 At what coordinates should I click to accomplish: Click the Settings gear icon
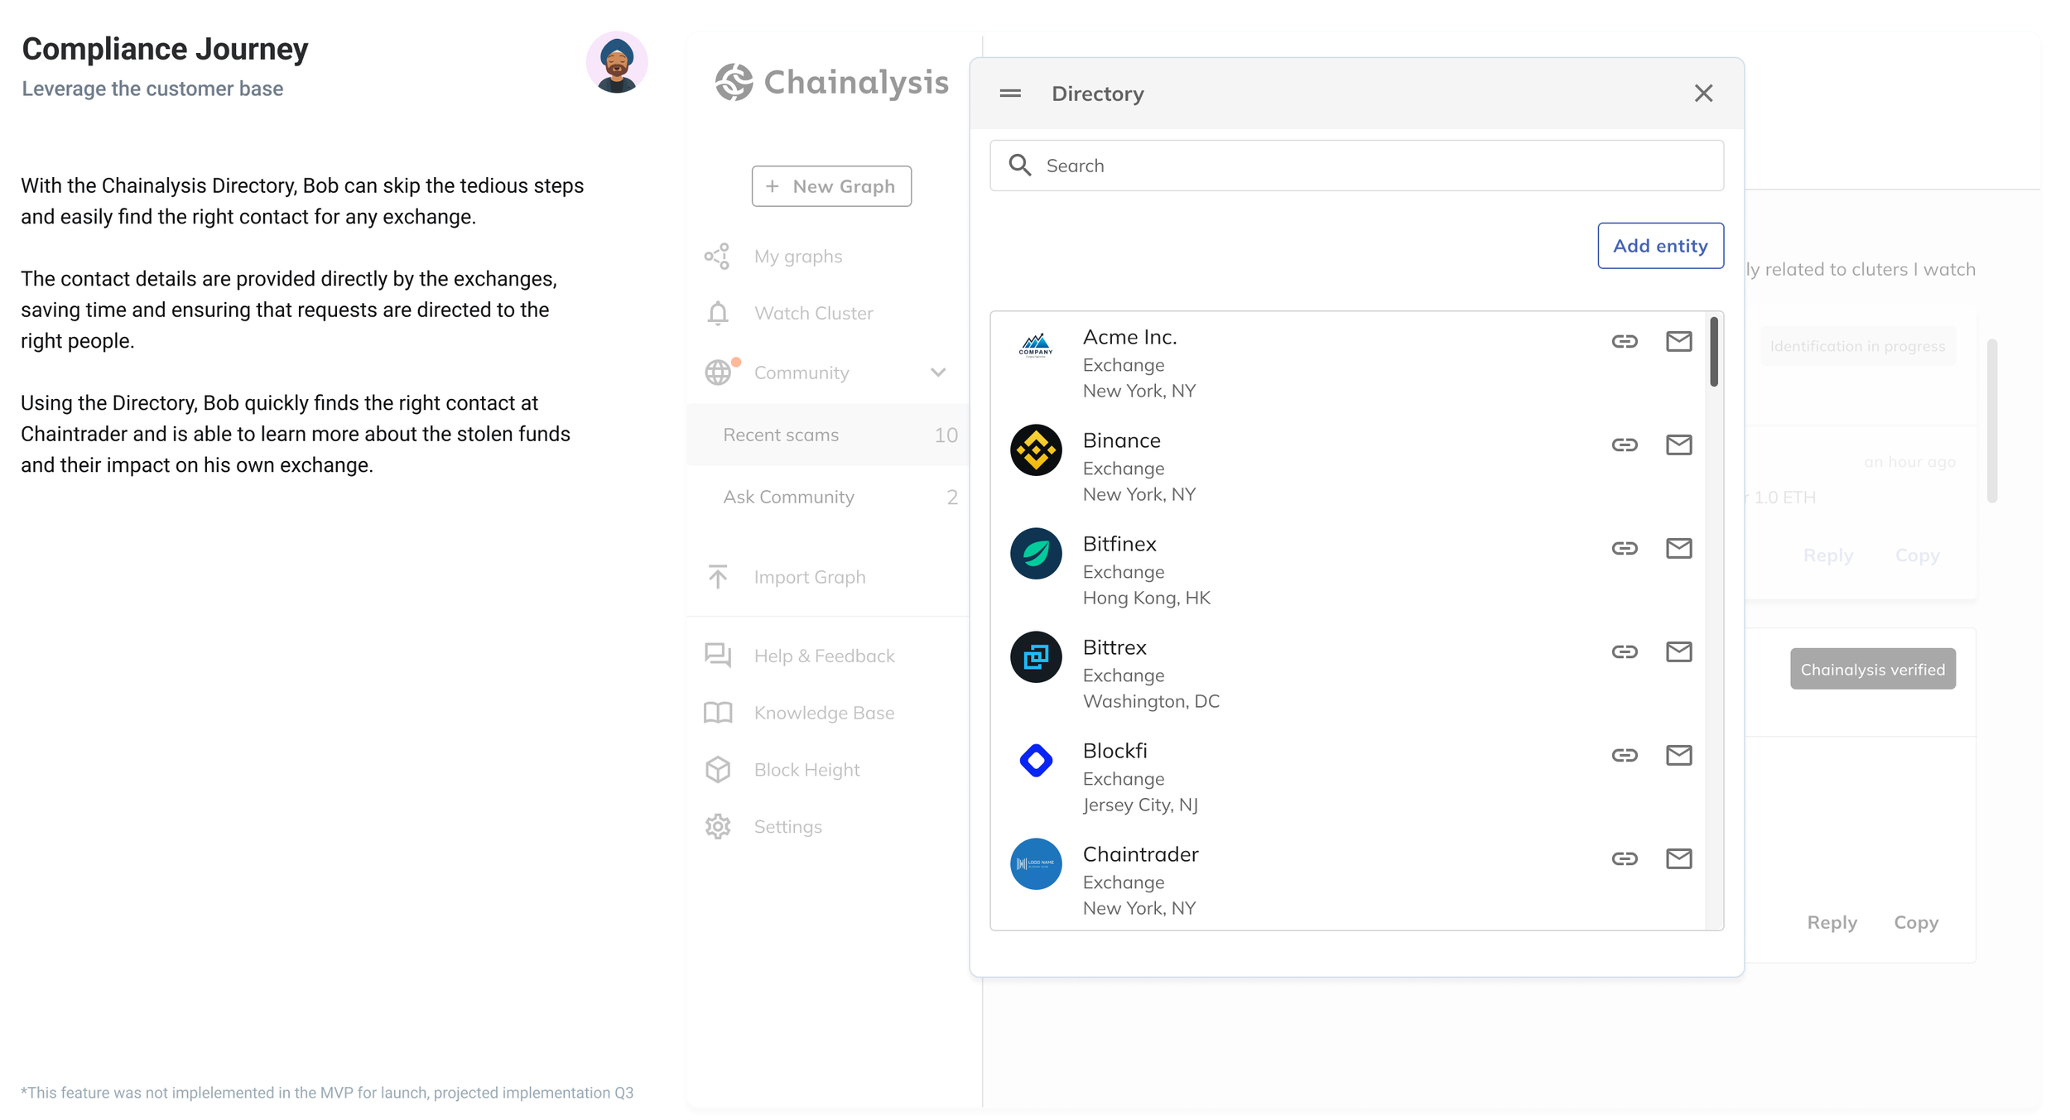pos(717,827)
